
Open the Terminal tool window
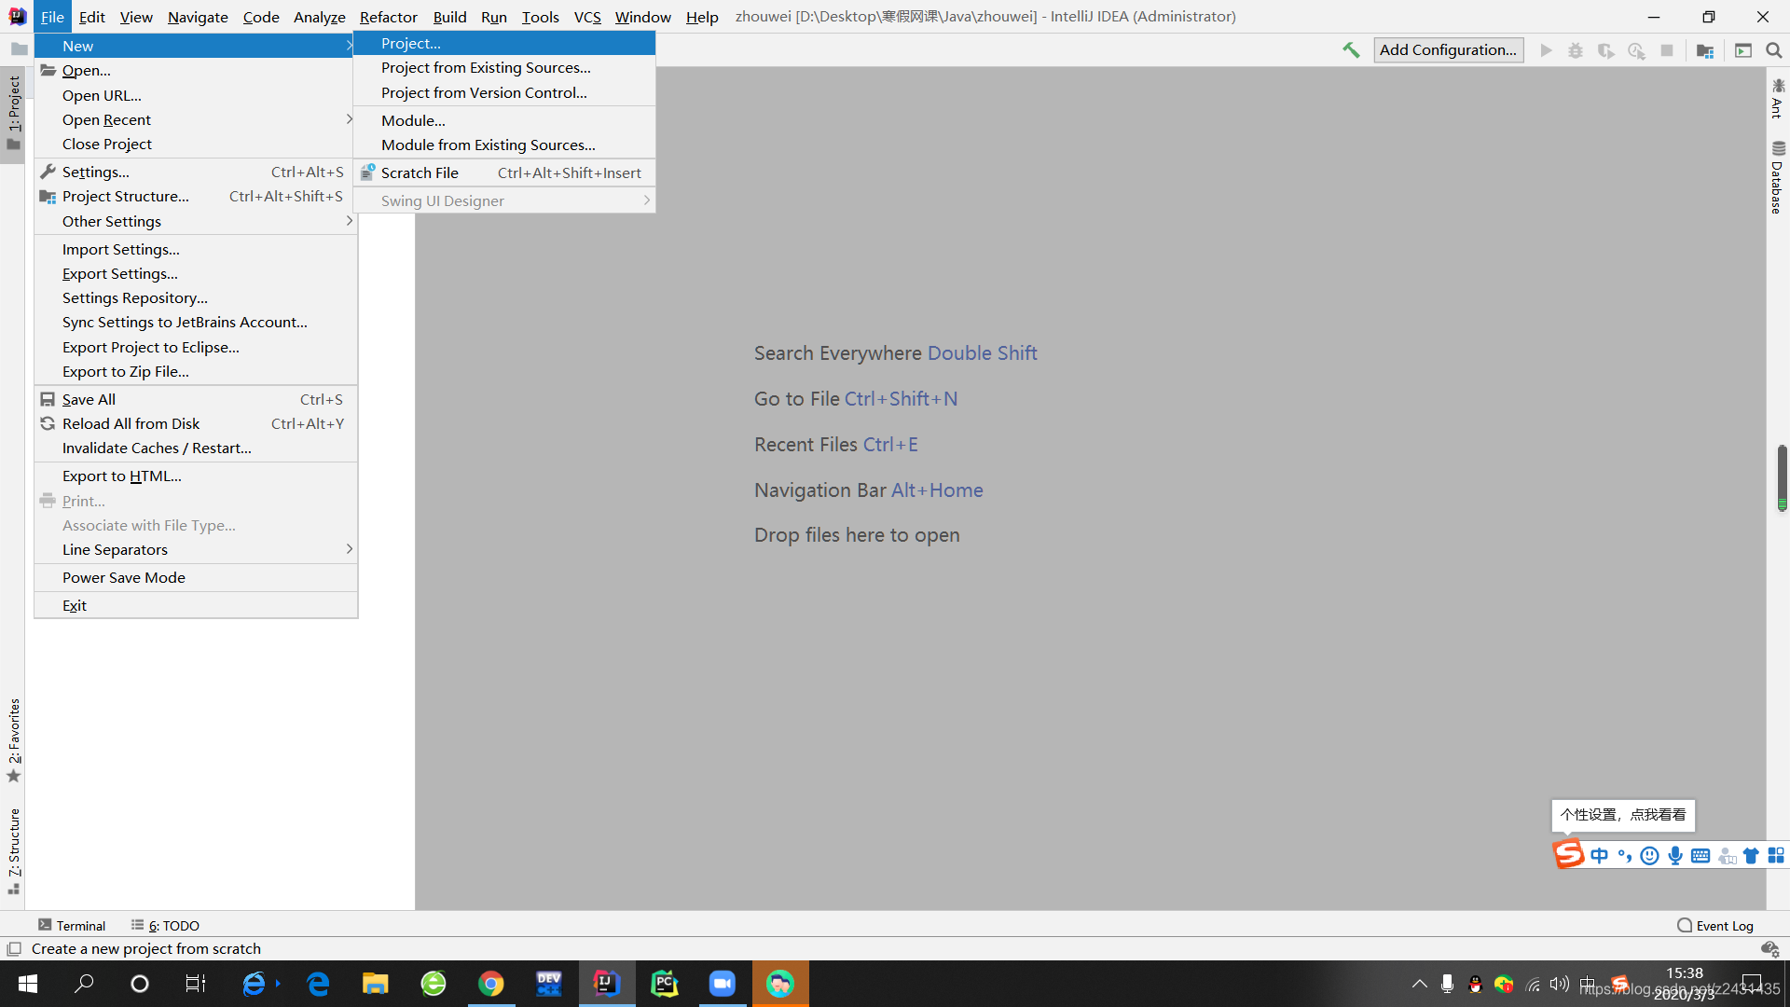point(72,925)
